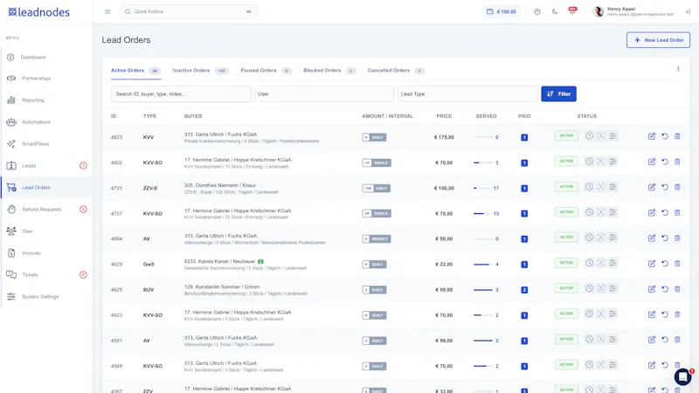Reset order 4694 undo icon
The width and height of the screenshot is (699, 393).
click(x=665, y=238)
